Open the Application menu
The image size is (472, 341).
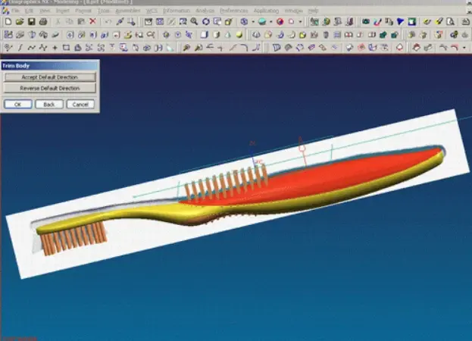[266, 11]
